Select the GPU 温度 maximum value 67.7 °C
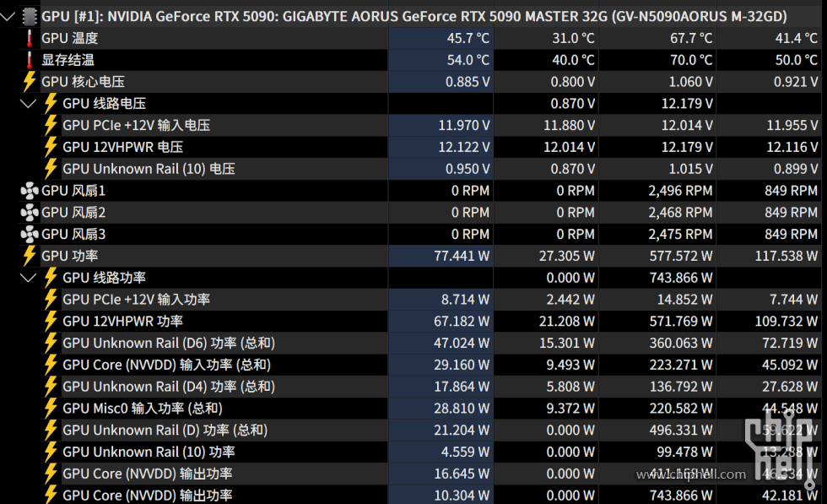The image size is (827, 504). [x=691, y=38]
